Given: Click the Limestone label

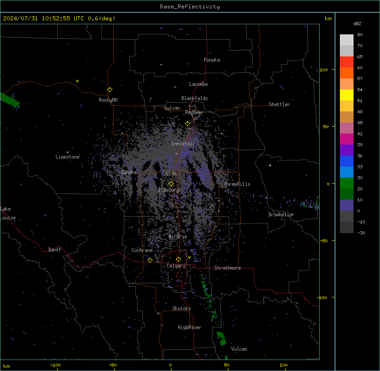Looking at the screenshot, I should [67, 157].
